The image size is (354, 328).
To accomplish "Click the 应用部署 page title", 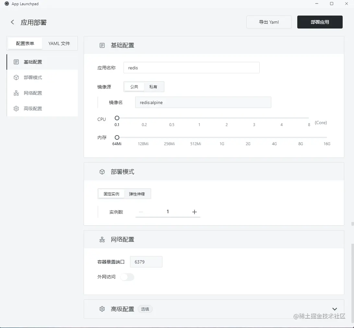I will [34, 22].
